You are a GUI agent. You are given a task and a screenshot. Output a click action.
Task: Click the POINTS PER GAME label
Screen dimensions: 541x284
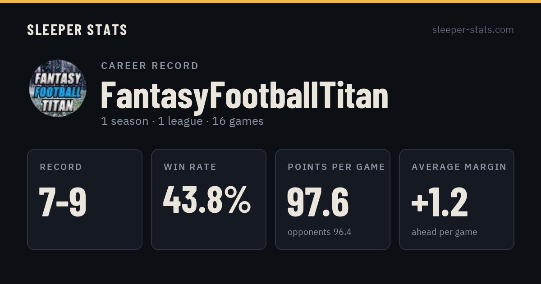click(336, 167)
